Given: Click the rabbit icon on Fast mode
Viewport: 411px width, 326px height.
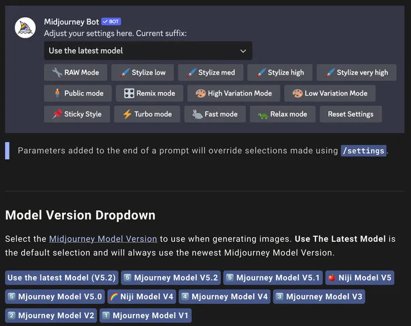Looking at the screenshot, I should (x=197, y=114).
